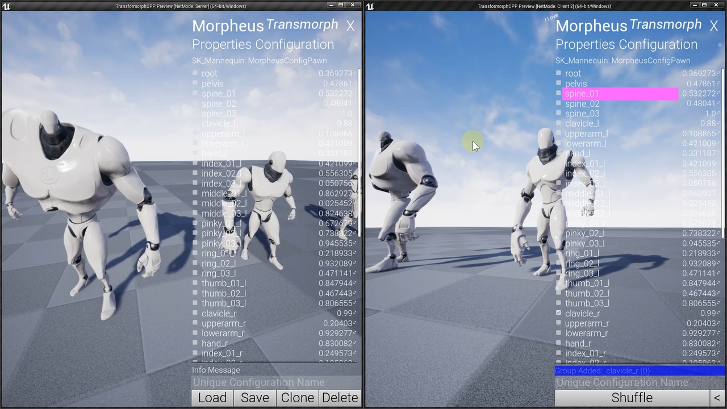Viewport: 727px width, 409px height.
Task: Select pinky_03_l label in Server window
Action: click(221, 244)
